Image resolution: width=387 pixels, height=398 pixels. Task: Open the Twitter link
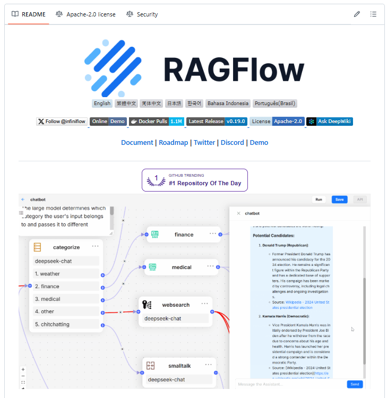(204, 142)
